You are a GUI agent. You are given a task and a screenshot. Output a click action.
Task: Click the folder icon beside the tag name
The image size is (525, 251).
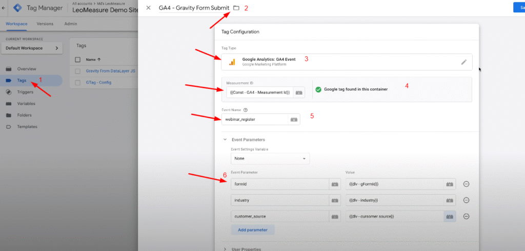coord(236,8)
